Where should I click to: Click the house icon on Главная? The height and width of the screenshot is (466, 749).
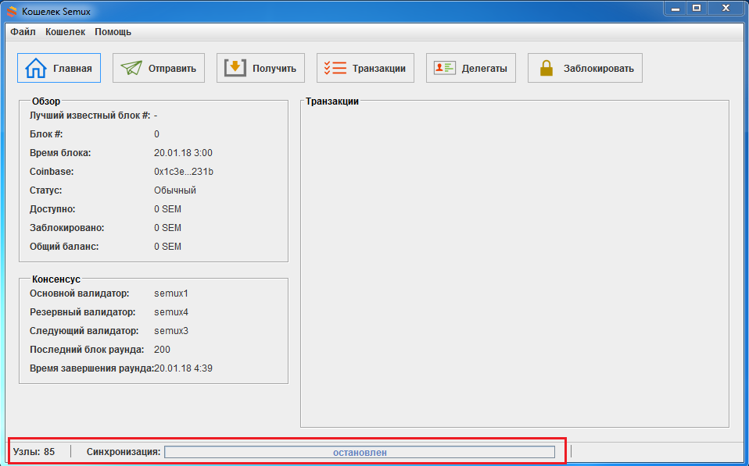click(36, 68)
